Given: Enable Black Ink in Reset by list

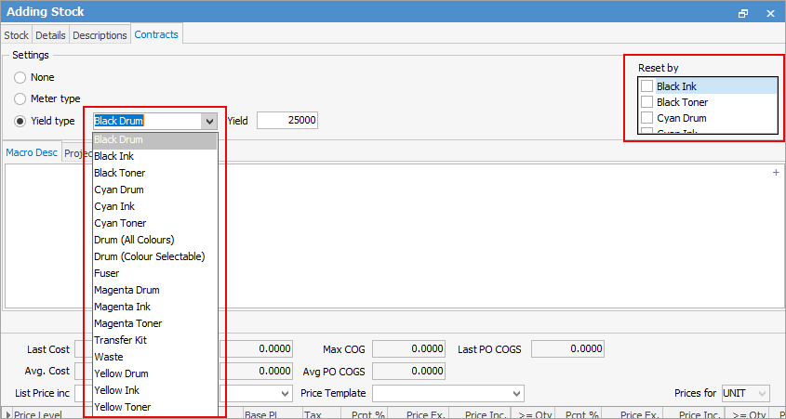Looking at the screenshot, I should point(647,86).
